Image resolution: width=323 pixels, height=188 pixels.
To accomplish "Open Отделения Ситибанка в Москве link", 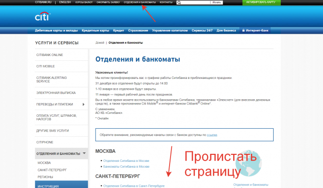I will (126, 161).
